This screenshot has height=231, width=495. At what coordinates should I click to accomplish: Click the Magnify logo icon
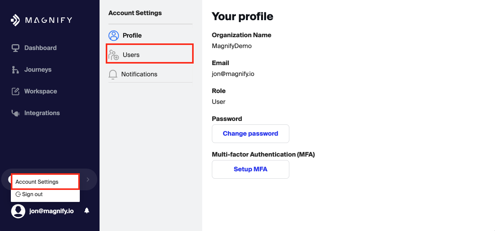pyautogui.click(x=15, y=20)
